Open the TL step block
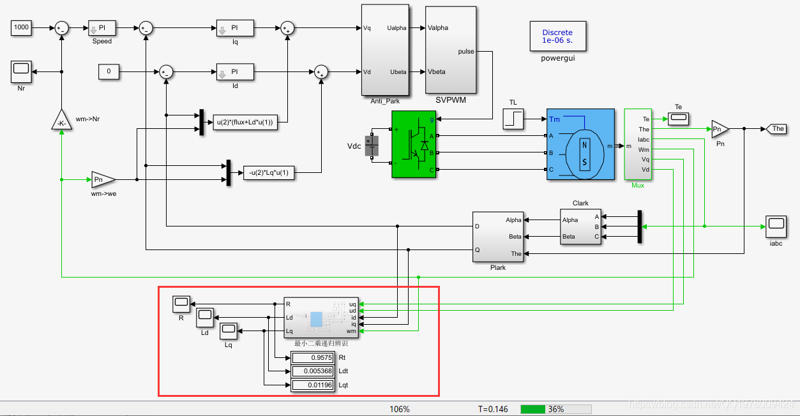The width and height of the screenshot is (800, 416). pos(513,119)
